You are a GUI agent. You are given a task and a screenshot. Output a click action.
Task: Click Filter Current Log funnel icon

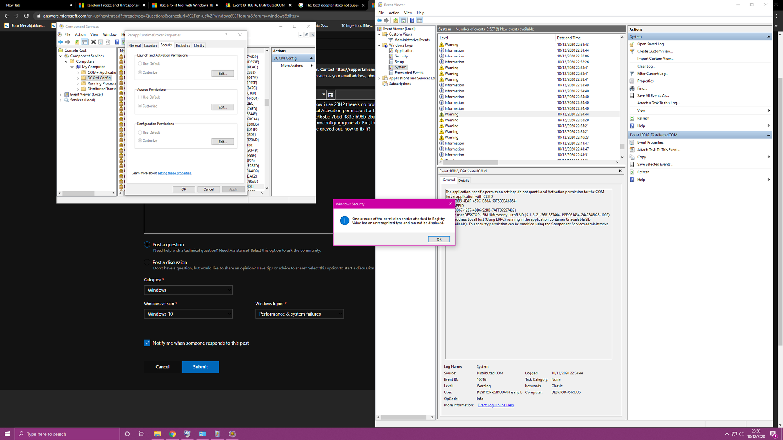632,74
